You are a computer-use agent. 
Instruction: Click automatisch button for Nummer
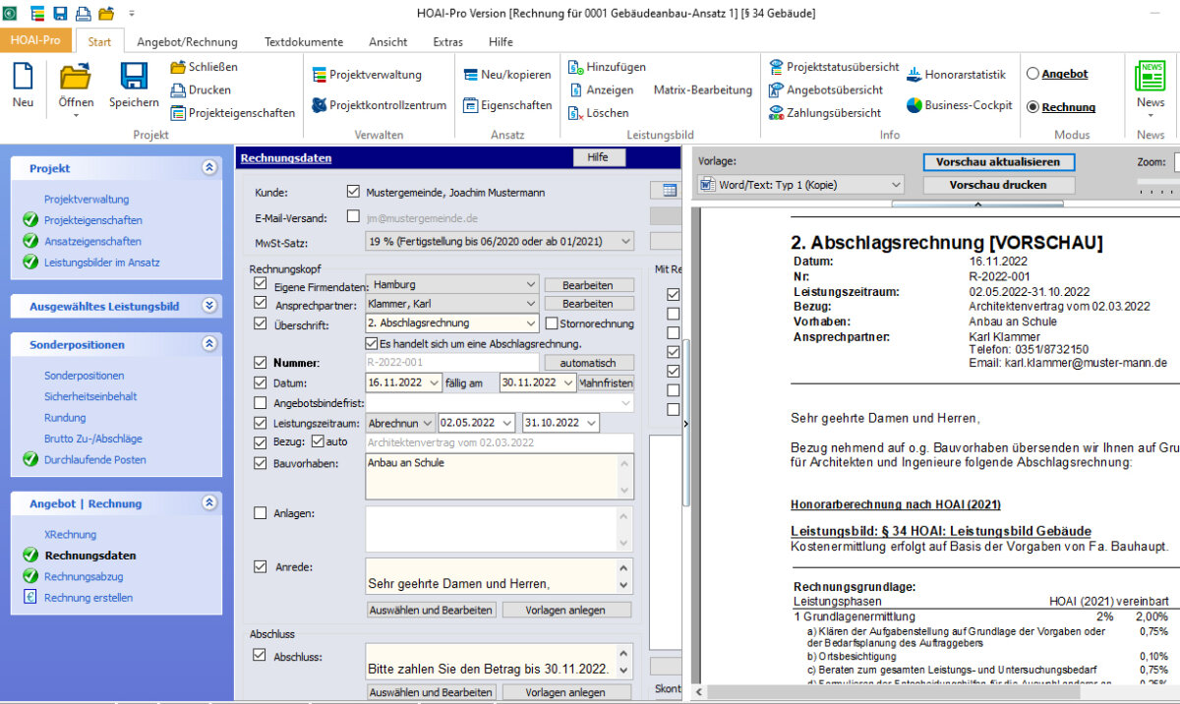click(x=589, y=363)
